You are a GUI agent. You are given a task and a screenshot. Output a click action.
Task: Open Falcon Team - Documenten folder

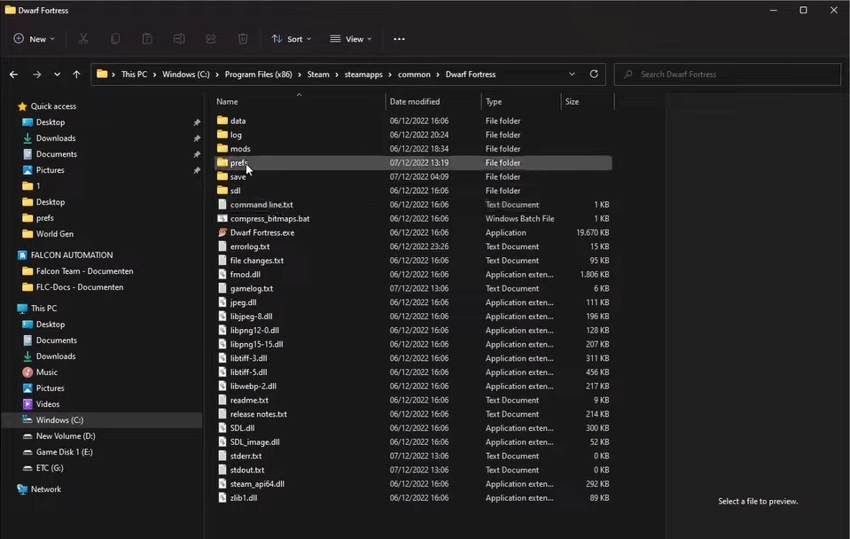[84, 271]
